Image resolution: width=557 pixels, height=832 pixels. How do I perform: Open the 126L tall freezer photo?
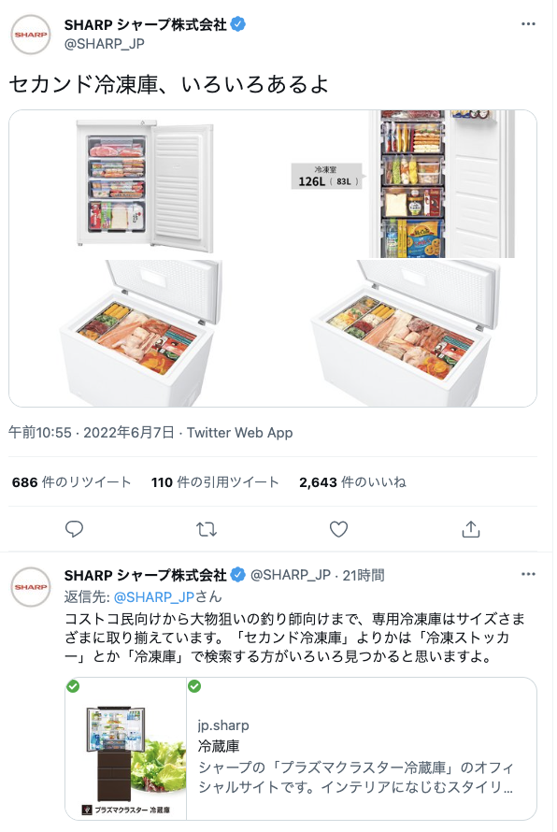click(x=406, y=184)
